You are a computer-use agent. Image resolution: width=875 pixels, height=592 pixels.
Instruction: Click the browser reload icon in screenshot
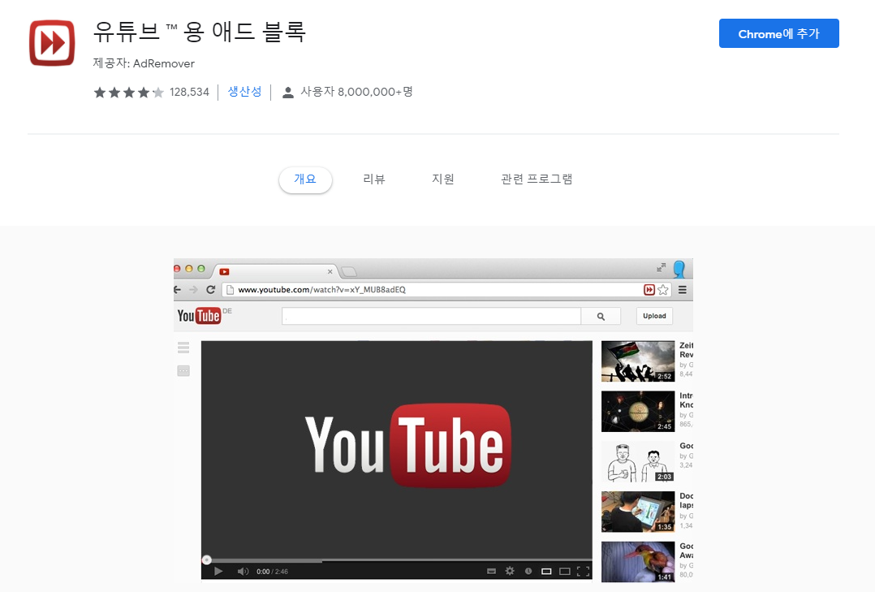click(210, 289)
